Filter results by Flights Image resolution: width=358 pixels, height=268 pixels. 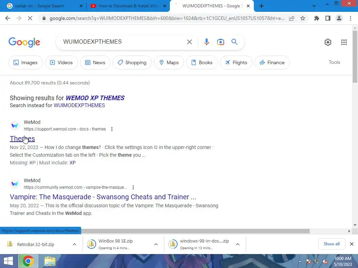tap(236, 62)
